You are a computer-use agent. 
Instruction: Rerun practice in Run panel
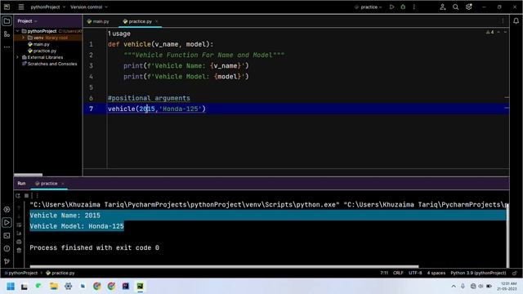(x=18, y=196)
